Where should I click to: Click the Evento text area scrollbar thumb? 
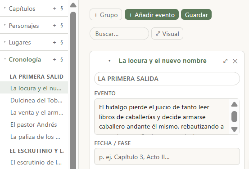point(235,116)
